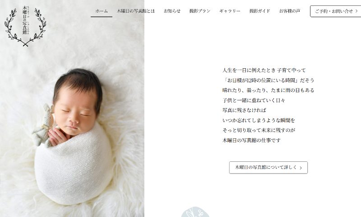
Task: Open 木曜日の写真館とは in navigation
Action: (x=136, y=11)
